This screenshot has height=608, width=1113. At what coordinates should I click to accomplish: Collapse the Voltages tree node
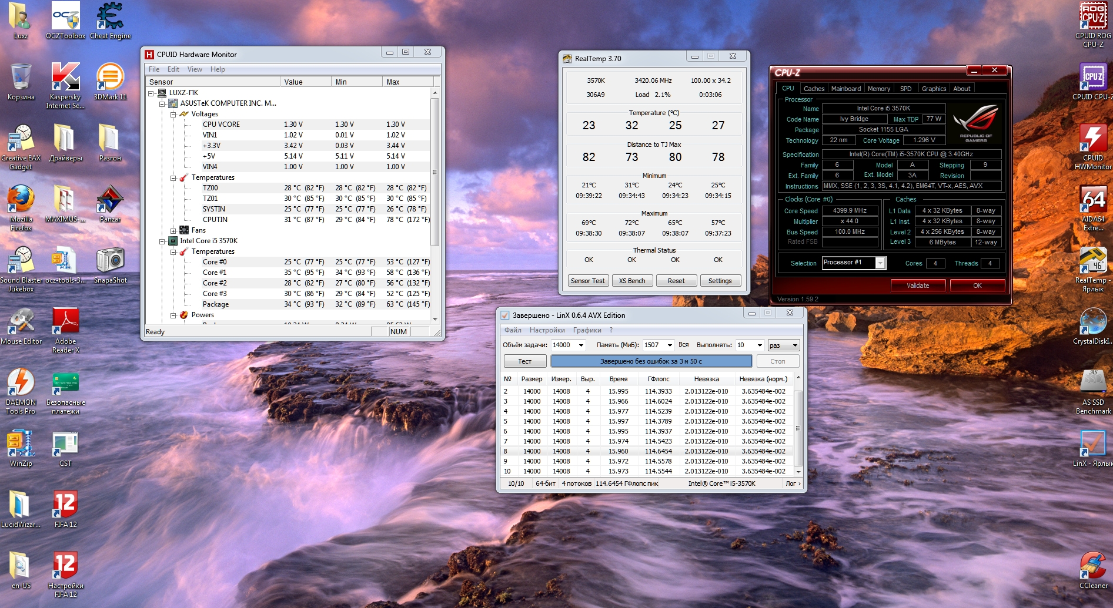(x=173, y=115)
